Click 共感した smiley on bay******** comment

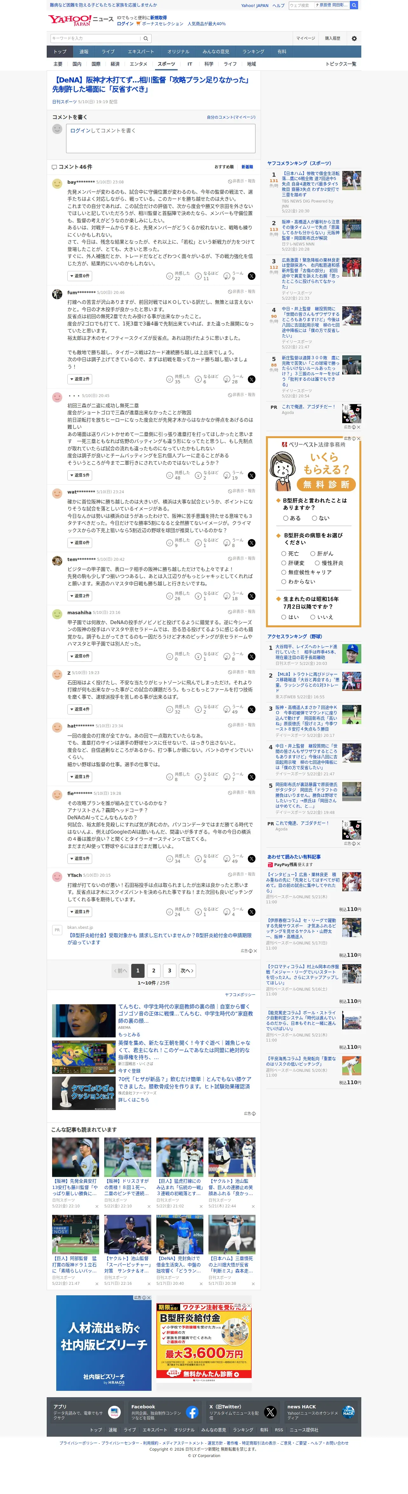coord(170,276)
